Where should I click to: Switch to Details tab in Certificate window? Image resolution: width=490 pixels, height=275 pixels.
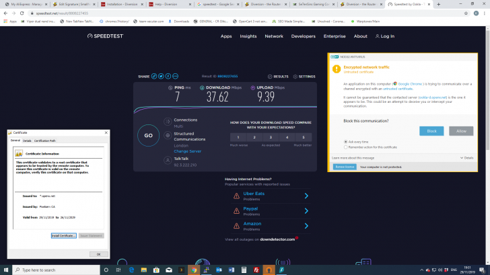click(27, 141)
